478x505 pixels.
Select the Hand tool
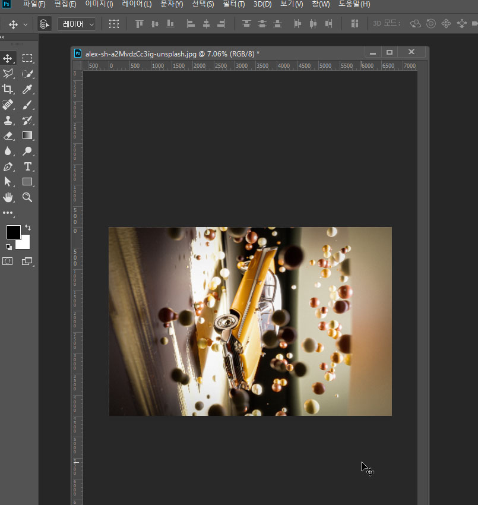[x=8, y=197]
